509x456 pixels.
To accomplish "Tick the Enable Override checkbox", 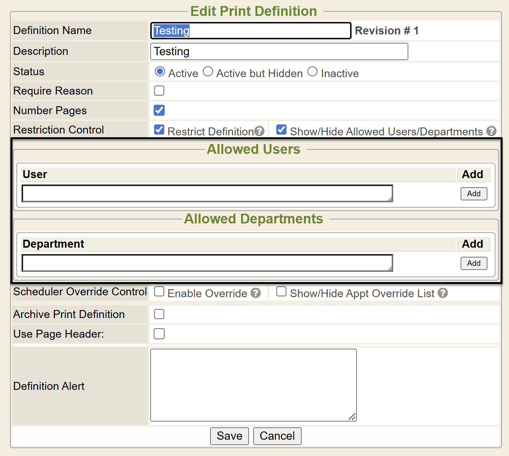I will 159,292.
